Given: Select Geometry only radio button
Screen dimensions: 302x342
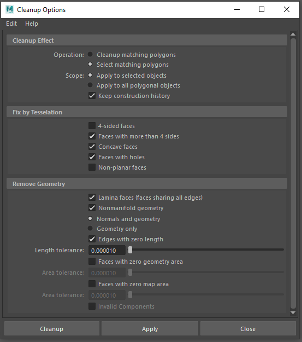Looking at the screenshot, I should (x=90, y=228).
